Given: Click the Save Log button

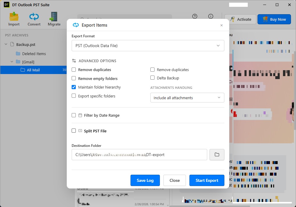Looking at the screenshot, I should 145,180.
